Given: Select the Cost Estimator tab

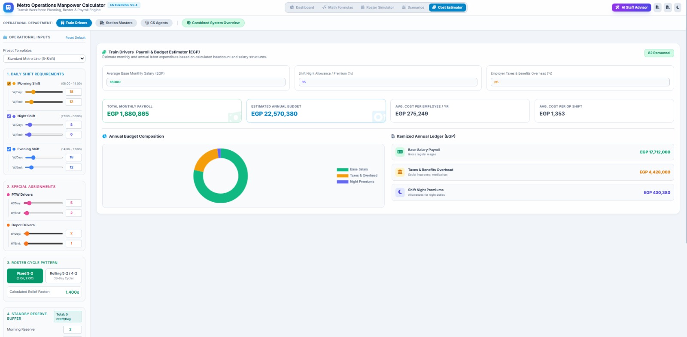Looking at the screenshot, I should coord(447,7).
